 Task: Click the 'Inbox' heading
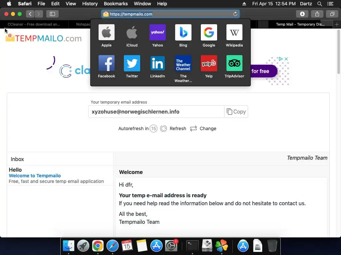coord(17,159)
